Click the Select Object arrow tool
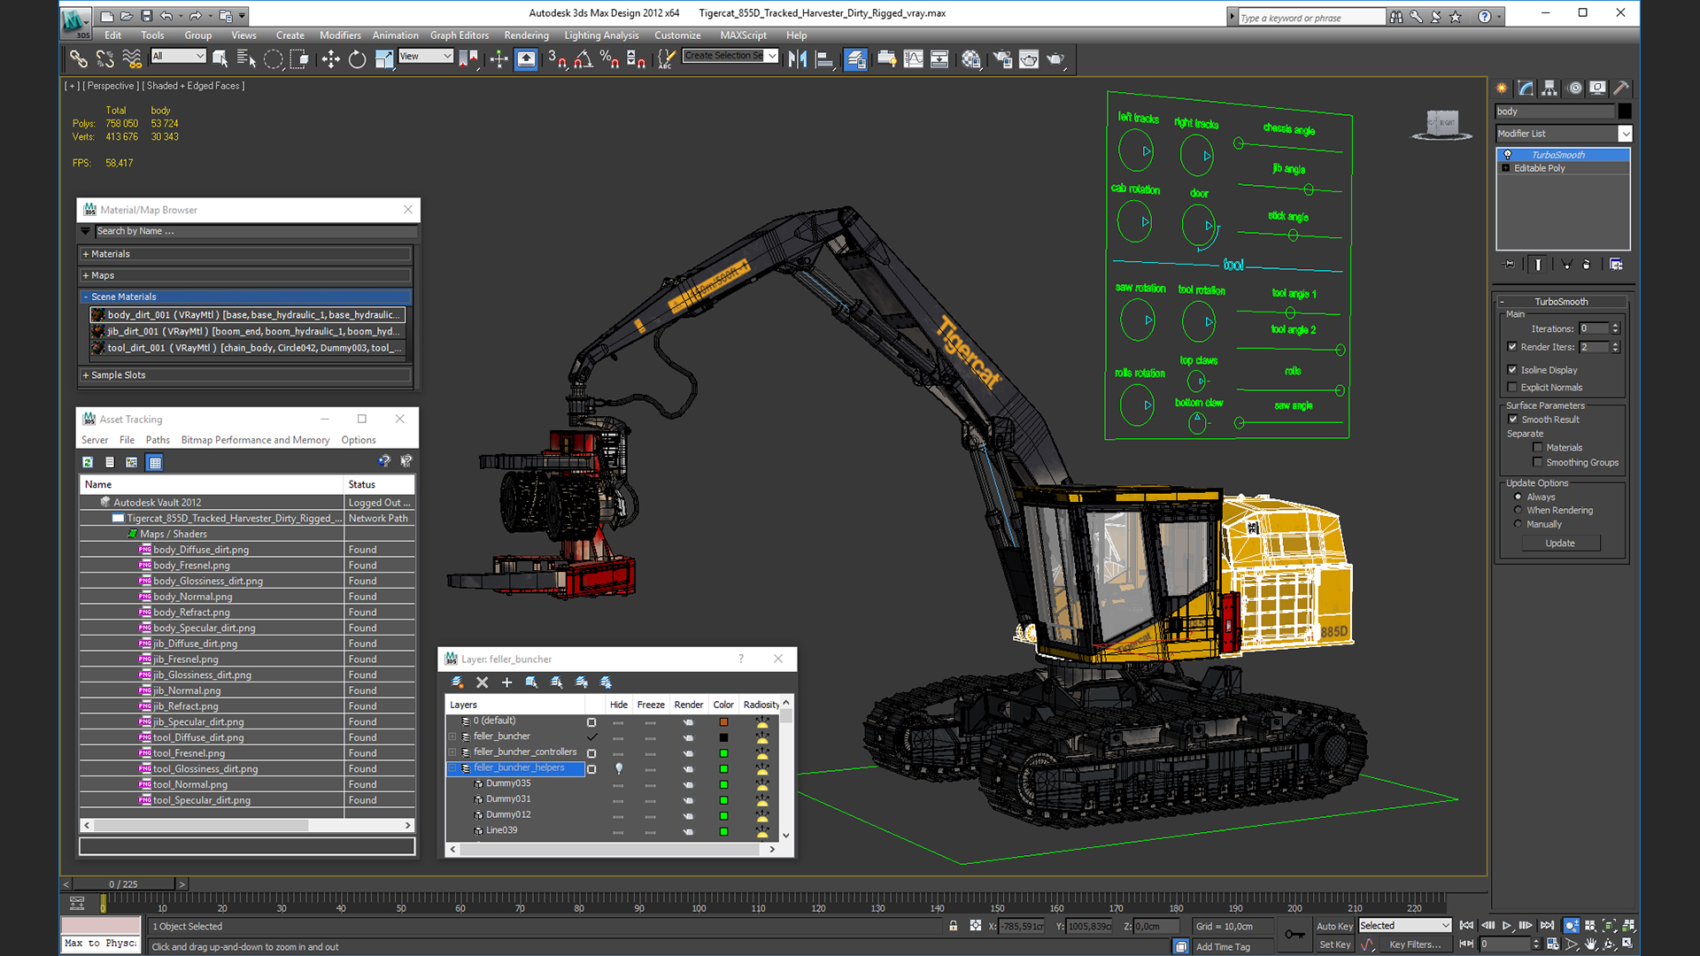Viewport: 1700px width, 956px height. coord(220,59)
